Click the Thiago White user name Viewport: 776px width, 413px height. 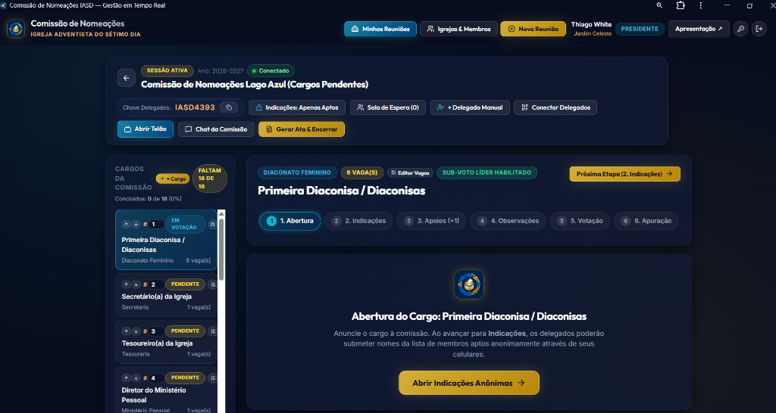[x=591, y=24]
